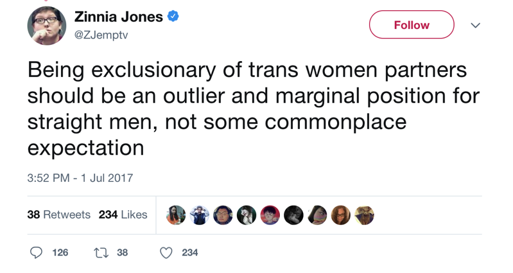Click the 126 replies count
Image resolution: width=513 pixels, height=273 pixels.
click(60, 252)
